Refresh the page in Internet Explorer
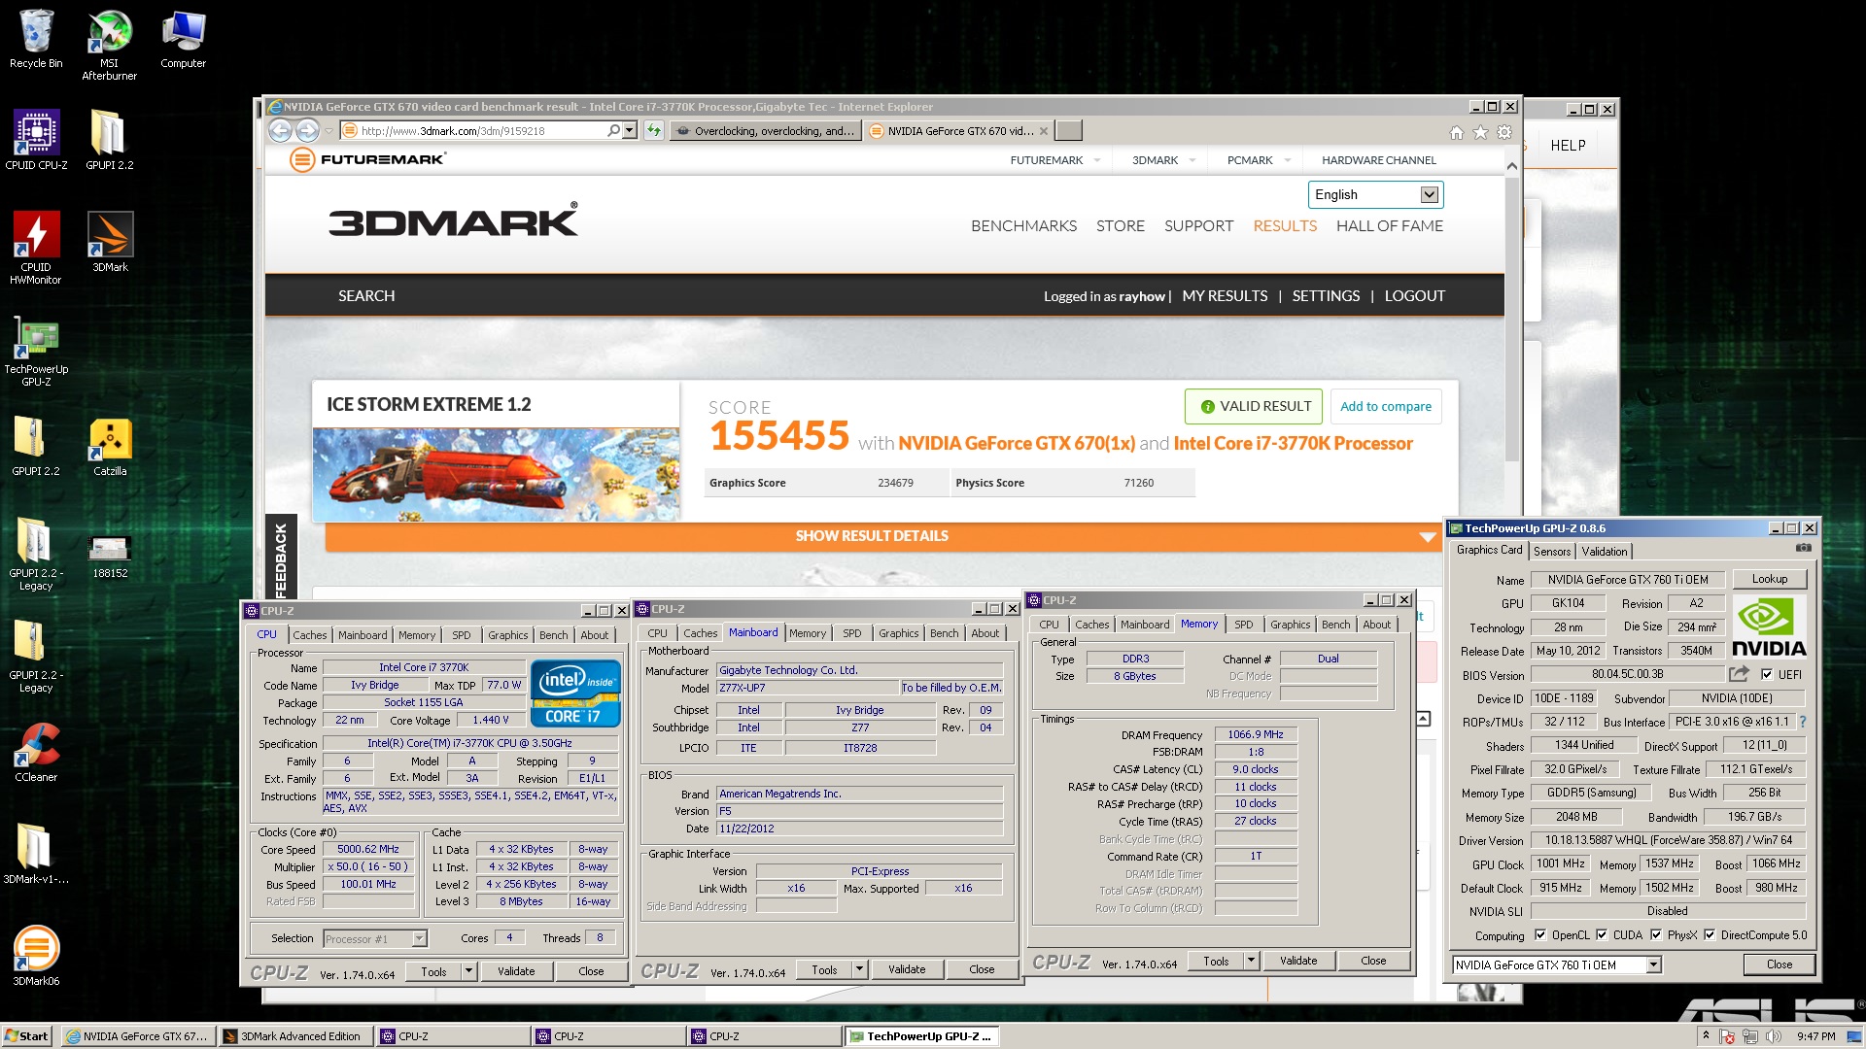The image size is (1866, 1049). tap(653, 130)
